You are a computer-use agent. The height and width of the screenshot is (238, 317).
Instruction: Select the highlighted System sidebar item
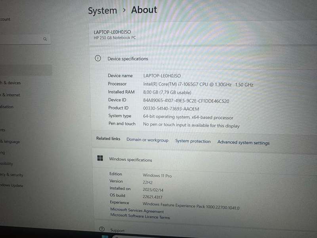point(26,70)
